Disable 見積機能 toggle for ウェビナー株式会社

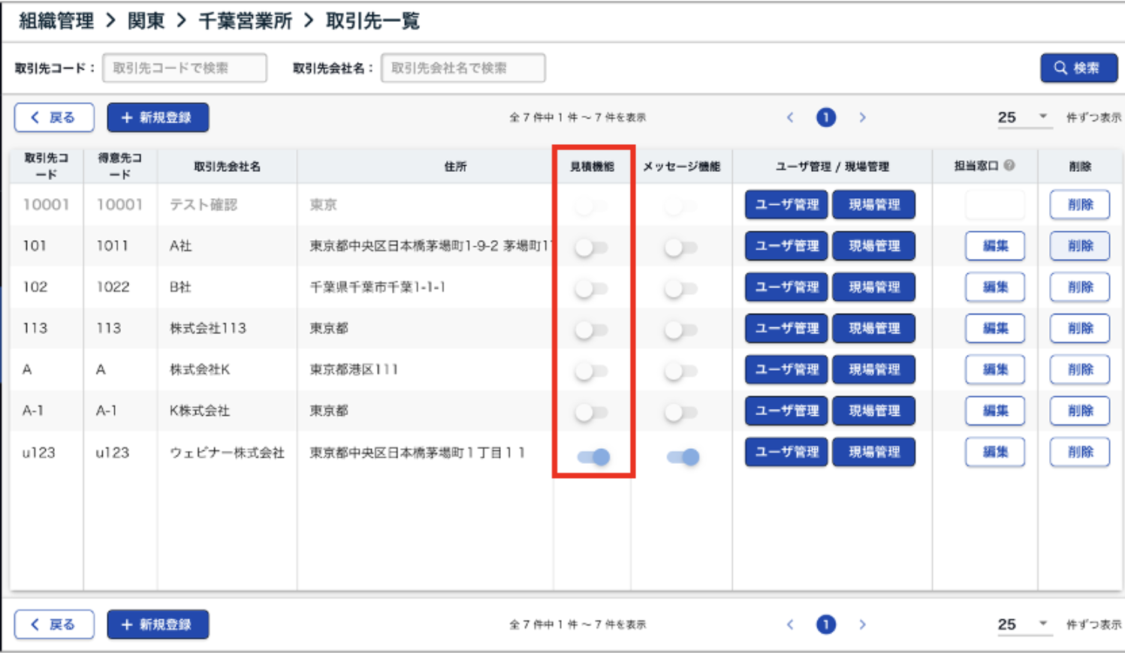pyautogui.click(x=593, y=456)
